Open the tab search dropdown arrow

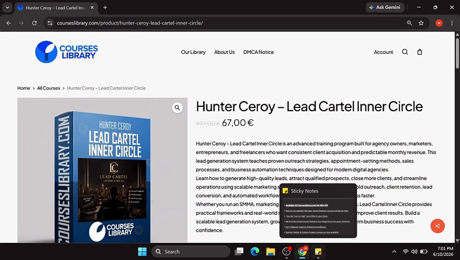pos(7,7)
